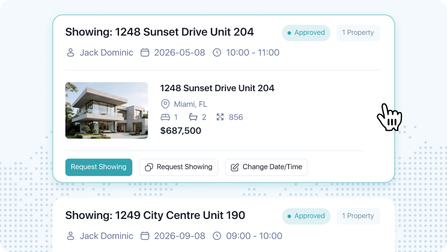Click the bed icon showing 1 bedroom
Image resolution: width=447 pixels, height=252 pixels.
tap(165, 117)
